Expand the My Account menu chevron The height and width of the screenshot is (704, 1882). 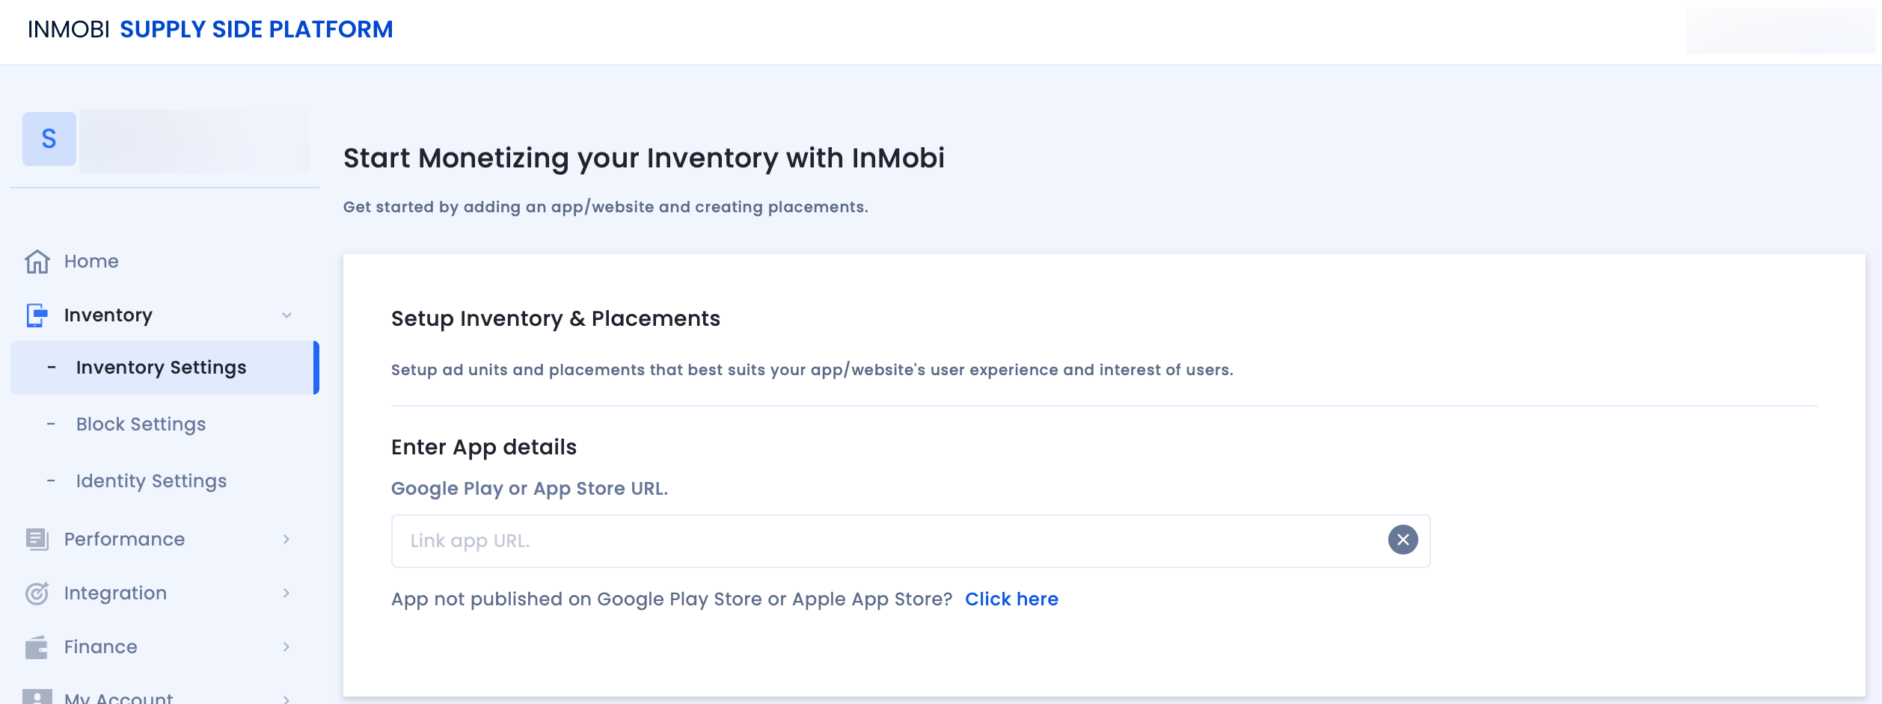286,699
